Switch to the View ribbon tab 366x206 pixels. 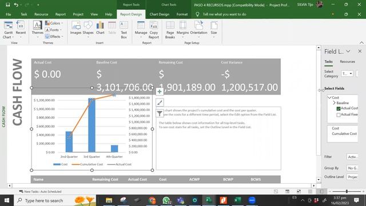coord(94,14)
